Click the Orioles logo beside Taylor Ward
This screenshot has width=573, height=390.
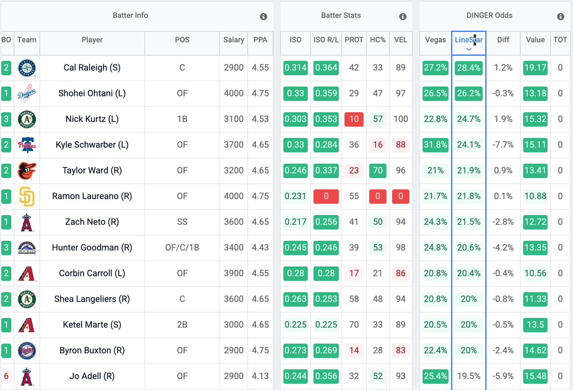click(26, 170)
